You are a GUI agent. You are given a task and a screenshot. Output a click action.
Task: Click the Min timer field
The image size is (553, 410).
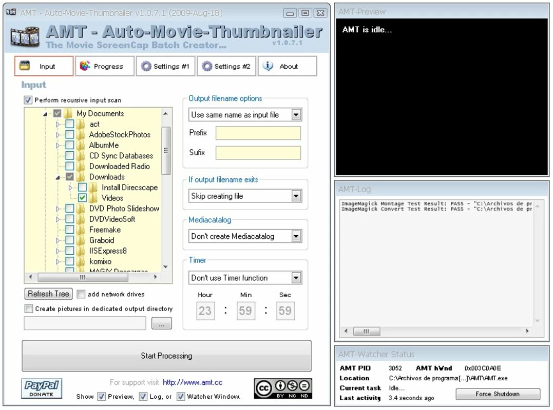coord(245,311)
